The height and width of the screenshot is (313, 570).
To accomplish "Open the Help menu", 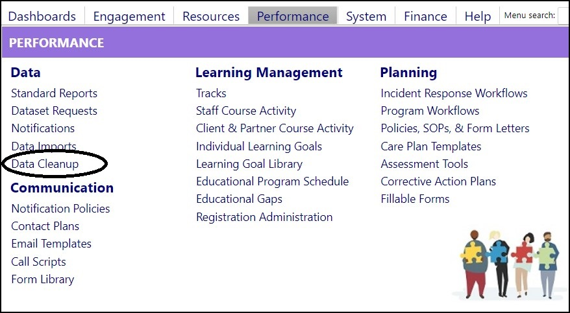I will click(x=478, y=16).
